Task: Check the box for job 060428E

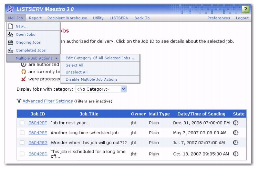Action: coord(22,133)
